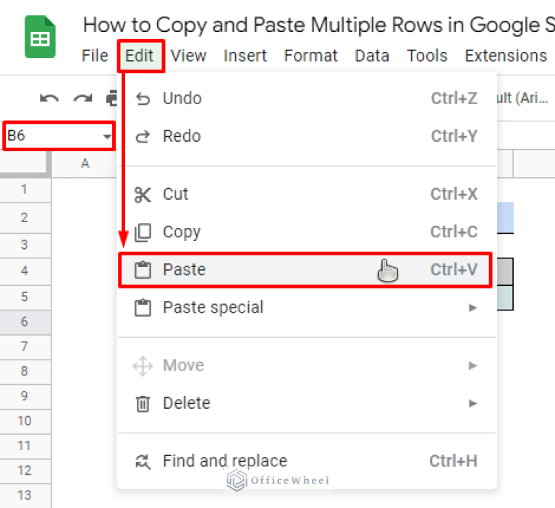
Task: Select row 7 header
Action: [24, 347]
